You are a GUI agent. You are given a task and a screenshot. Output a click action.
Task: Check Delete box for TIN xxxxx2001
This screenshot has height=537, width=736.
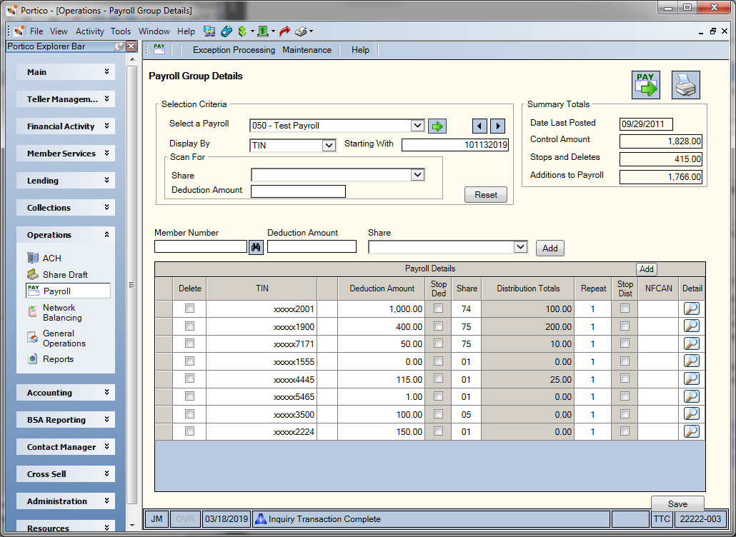pos(189,308)
